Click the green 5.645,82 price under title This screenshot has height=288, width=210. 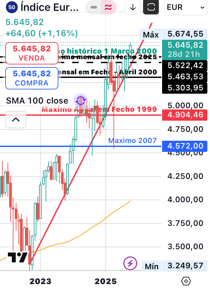pos(25,22)
